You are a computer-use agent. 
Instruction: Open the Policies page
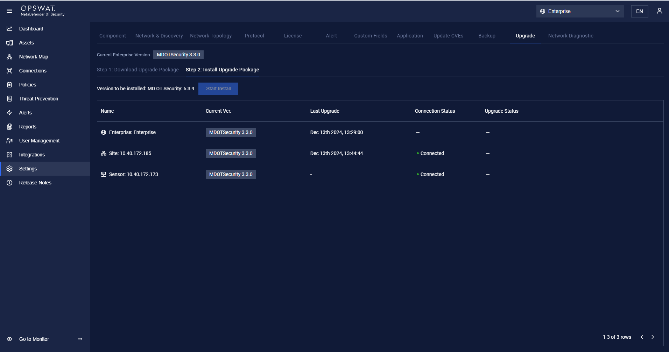pyautogui.click(x=28, y=85)
